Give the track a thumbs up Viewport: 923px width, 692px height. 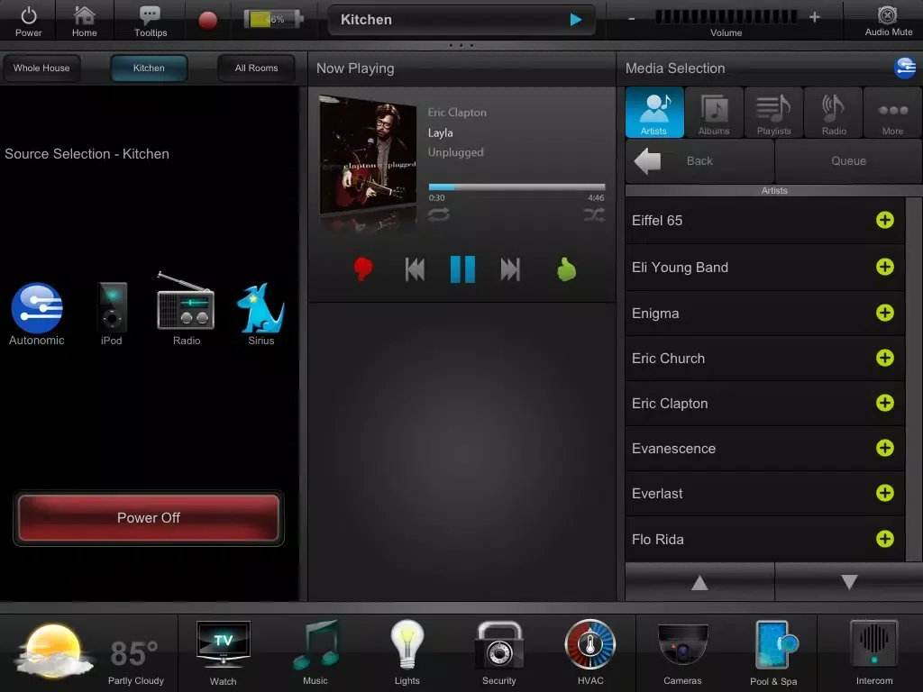[x=566, y=269]
